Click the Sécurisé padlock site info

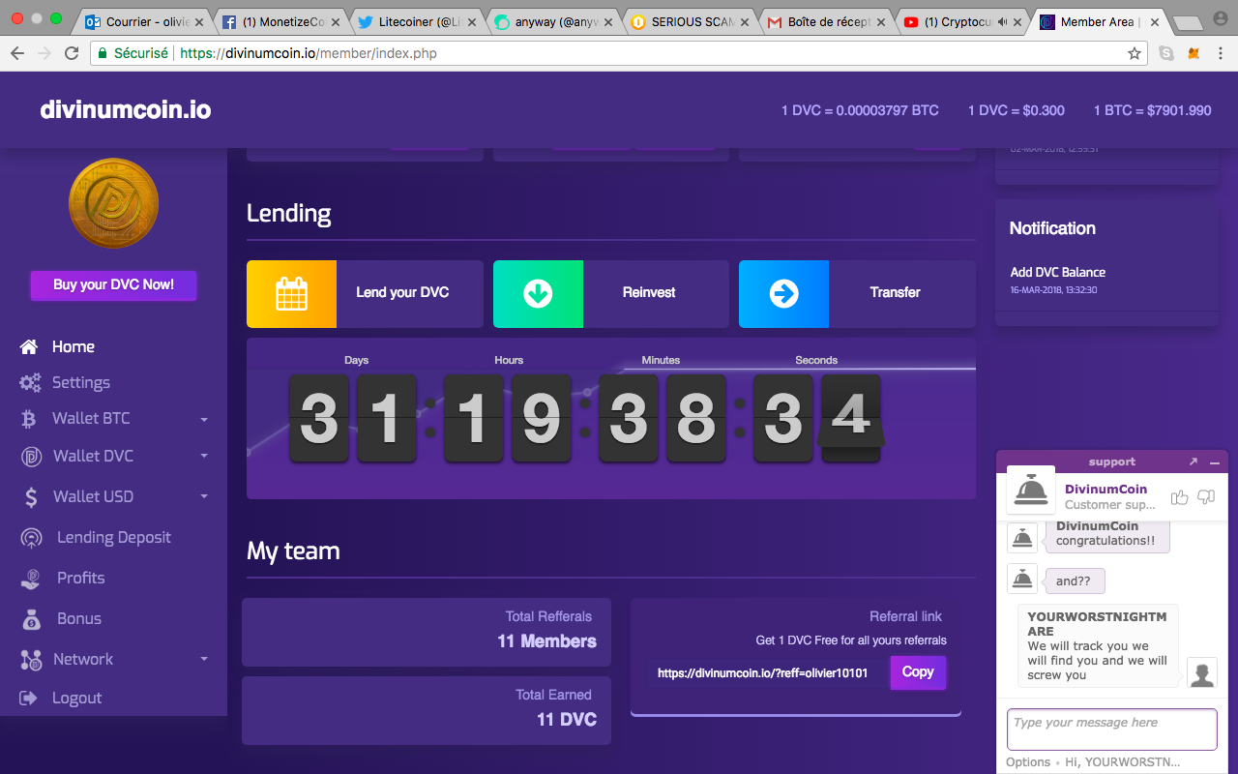(x=133, y=53)
